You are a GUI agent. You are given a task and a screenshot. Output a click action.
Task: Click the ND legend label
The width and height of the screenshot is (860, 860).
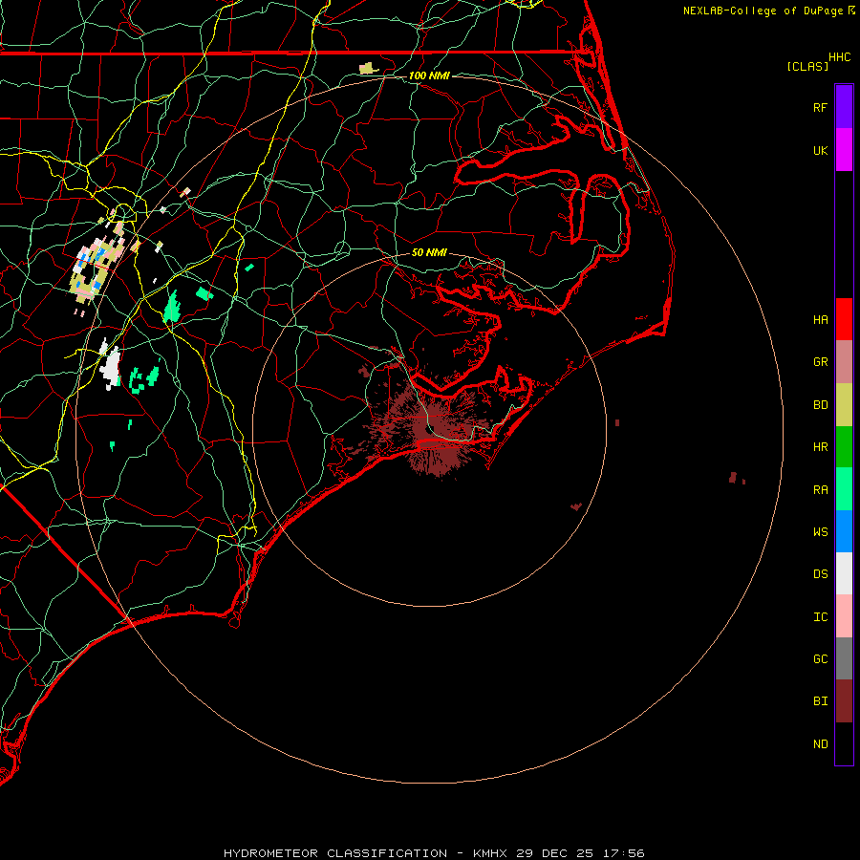[x=820, y=744]
